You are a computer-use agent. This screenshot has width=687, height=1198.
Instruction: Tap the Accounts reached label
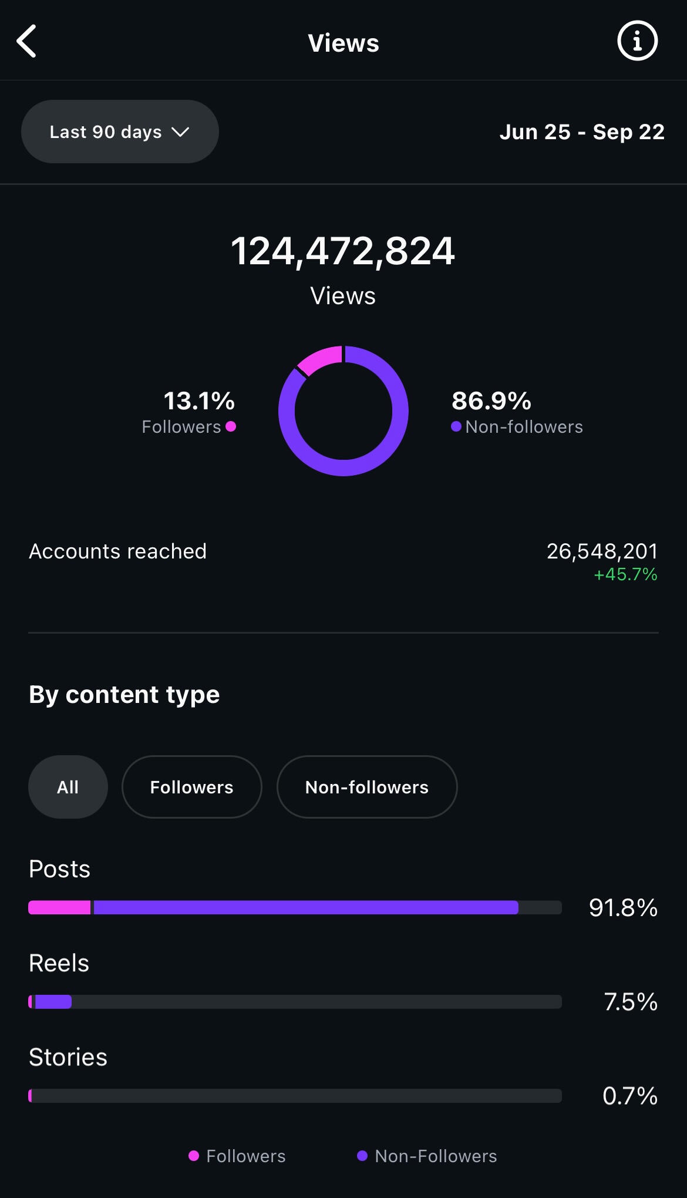117,551
